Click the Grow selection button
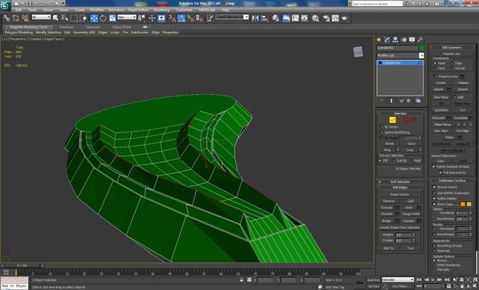Screen dimensions: 479x290 coord(411,143)
